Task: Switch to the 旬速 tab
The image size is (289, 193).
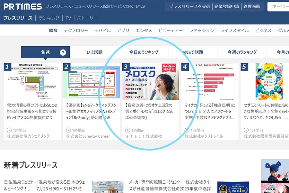Action: click(45, 52)
